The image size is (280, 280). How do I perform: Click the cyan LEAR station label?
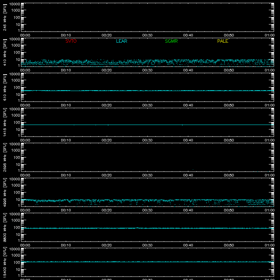[121, 41]
